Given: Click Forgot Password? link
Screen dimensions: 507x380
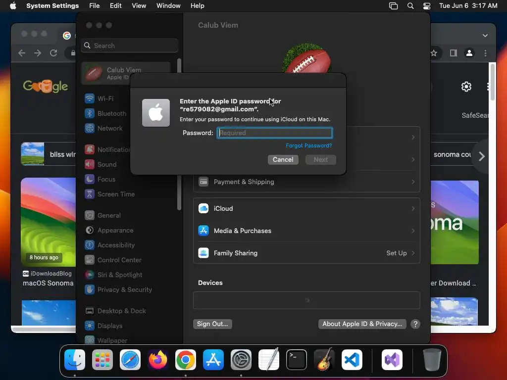Looking at the screenshot, I should pos(309,146).
